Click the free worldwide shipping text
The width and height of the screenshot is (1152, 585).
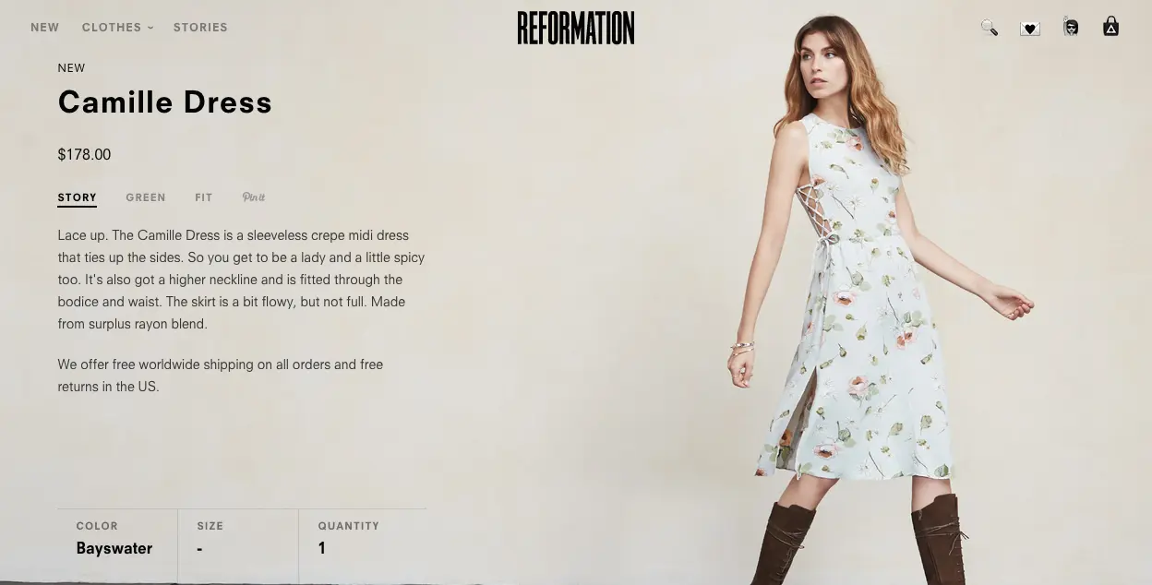click(x=220, y=376)
